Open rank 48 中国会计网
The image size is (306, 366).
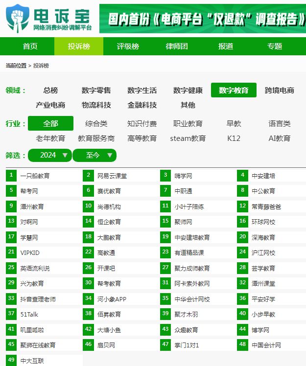[266, 345]
